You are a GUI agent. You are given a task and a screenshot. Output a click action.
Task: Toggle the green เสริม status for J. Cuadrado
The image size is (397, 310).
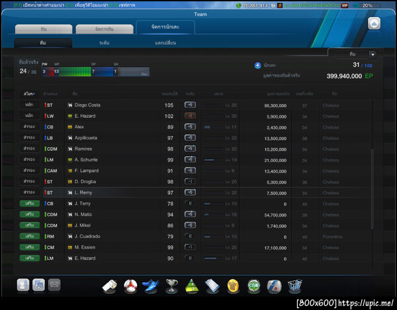(x=30, y=236)
